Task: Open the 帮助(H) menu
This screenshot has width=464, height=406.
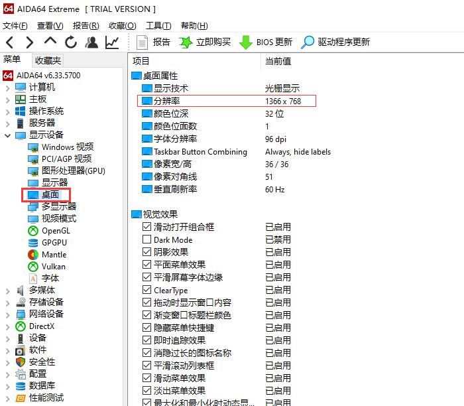Action: pyautogui.click(x=194, y=26)
